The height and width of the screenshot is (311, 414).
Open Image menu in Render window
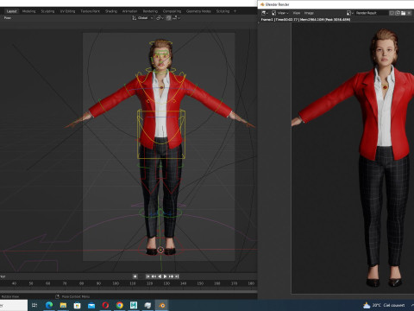309,13
